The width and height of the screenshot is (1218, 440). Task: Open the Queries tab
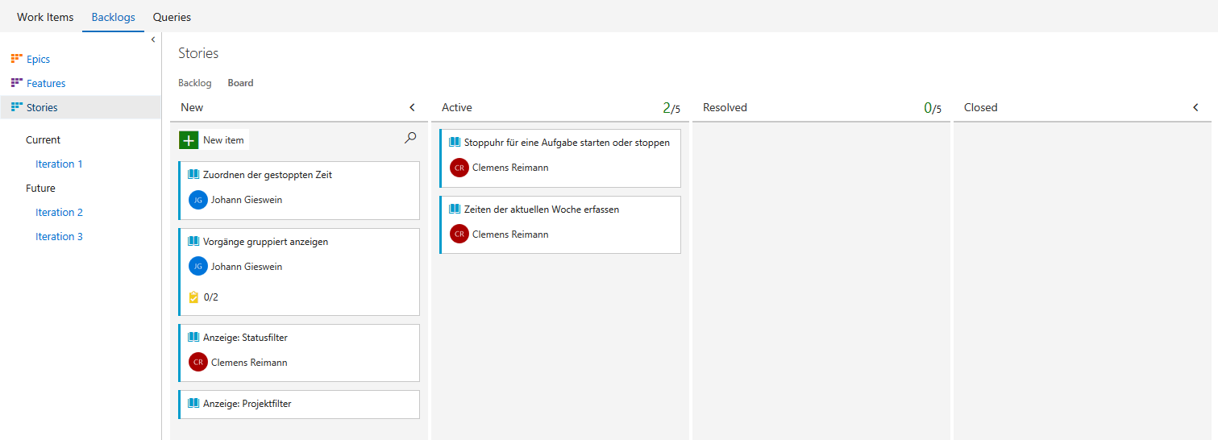tap(172, 17)
